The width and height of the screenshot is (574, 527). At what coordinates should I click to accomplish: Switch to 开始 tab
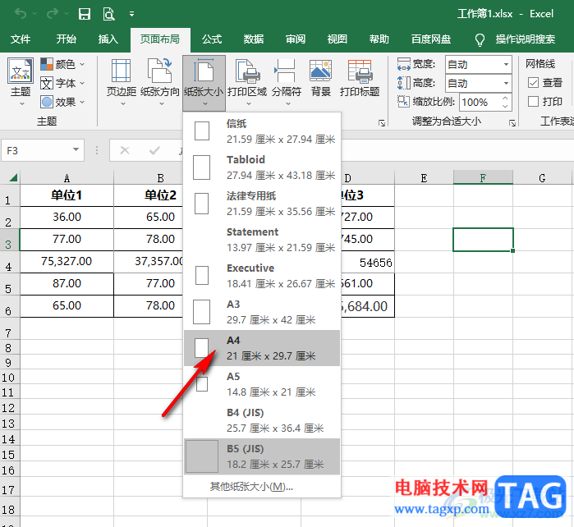(67, 39)
